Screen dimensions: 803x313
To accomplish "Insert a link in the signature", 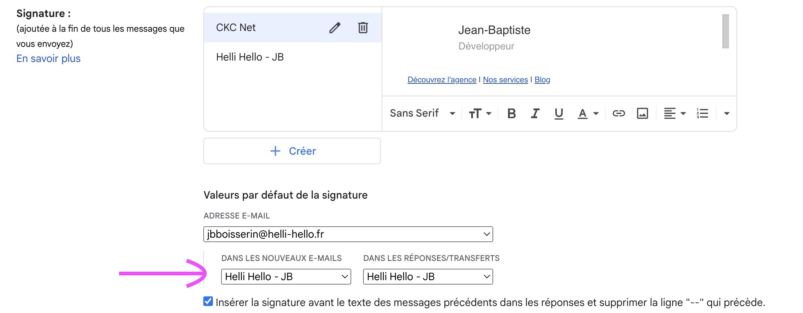I will (619, 113).
